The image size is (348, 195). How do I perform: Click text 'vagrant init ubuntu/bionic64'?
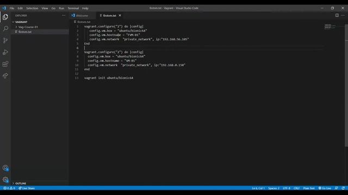coord(109,78)
